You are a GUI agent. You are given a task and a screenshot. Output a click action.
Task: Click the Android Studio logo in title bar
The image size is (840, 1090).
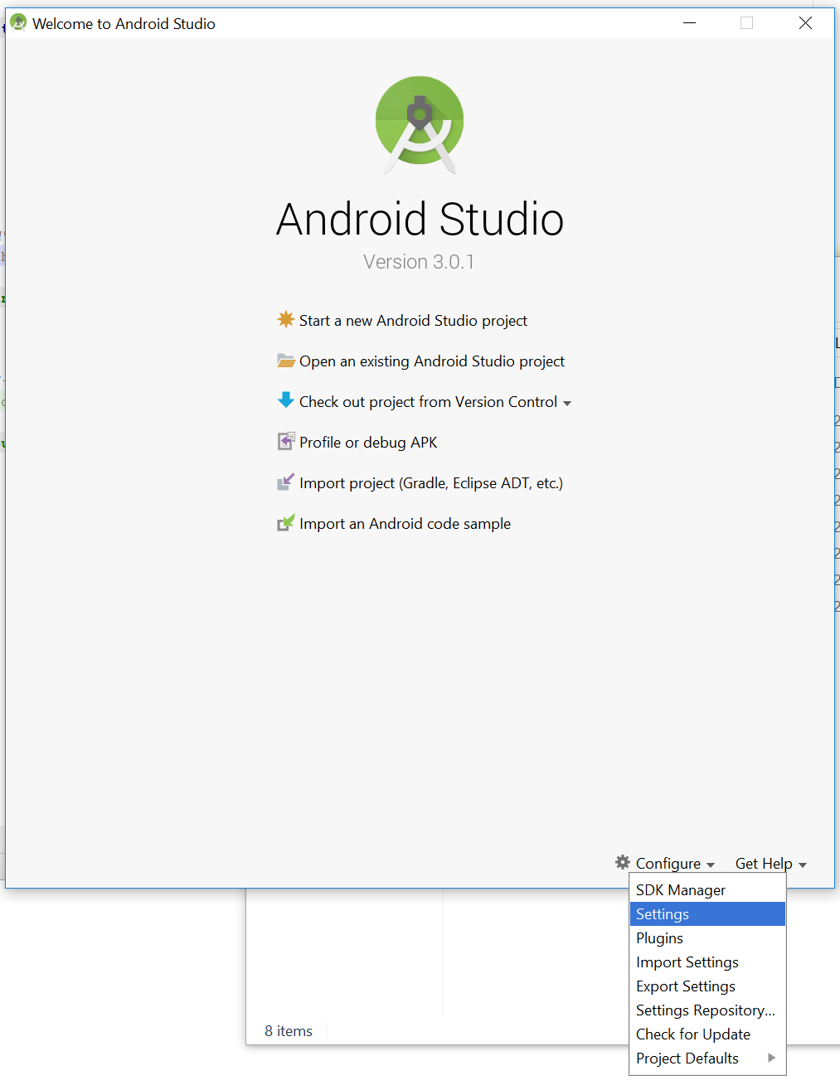[18, 22]
